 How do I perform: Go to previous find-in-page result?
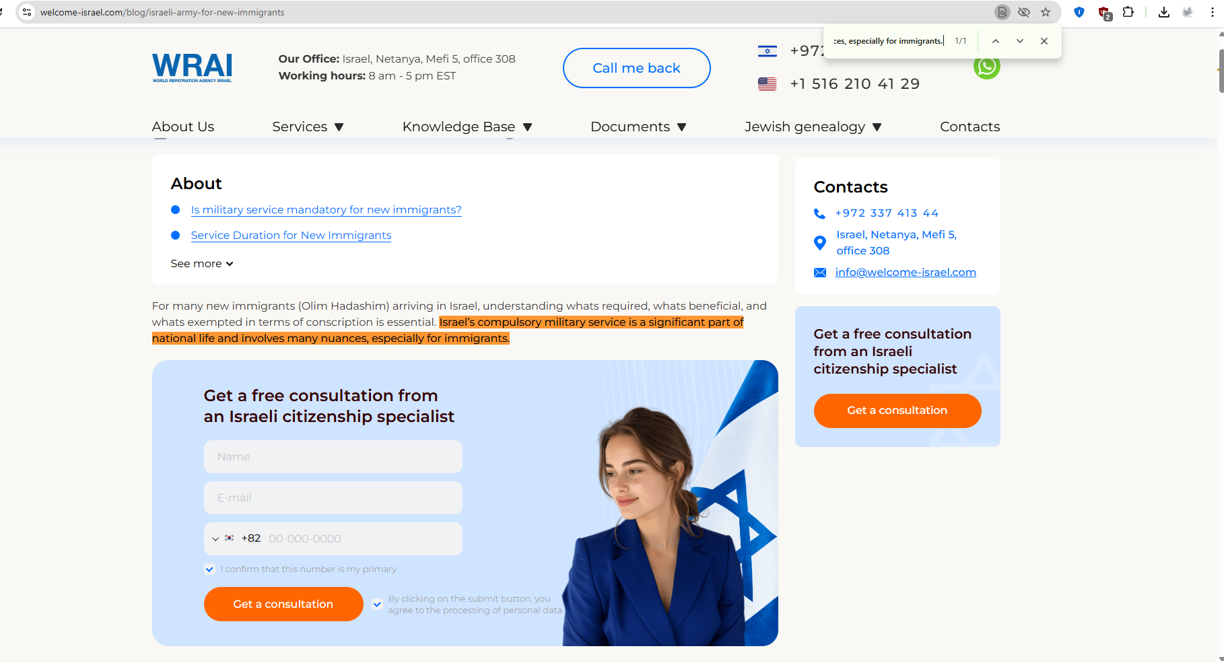coord(996,41)
